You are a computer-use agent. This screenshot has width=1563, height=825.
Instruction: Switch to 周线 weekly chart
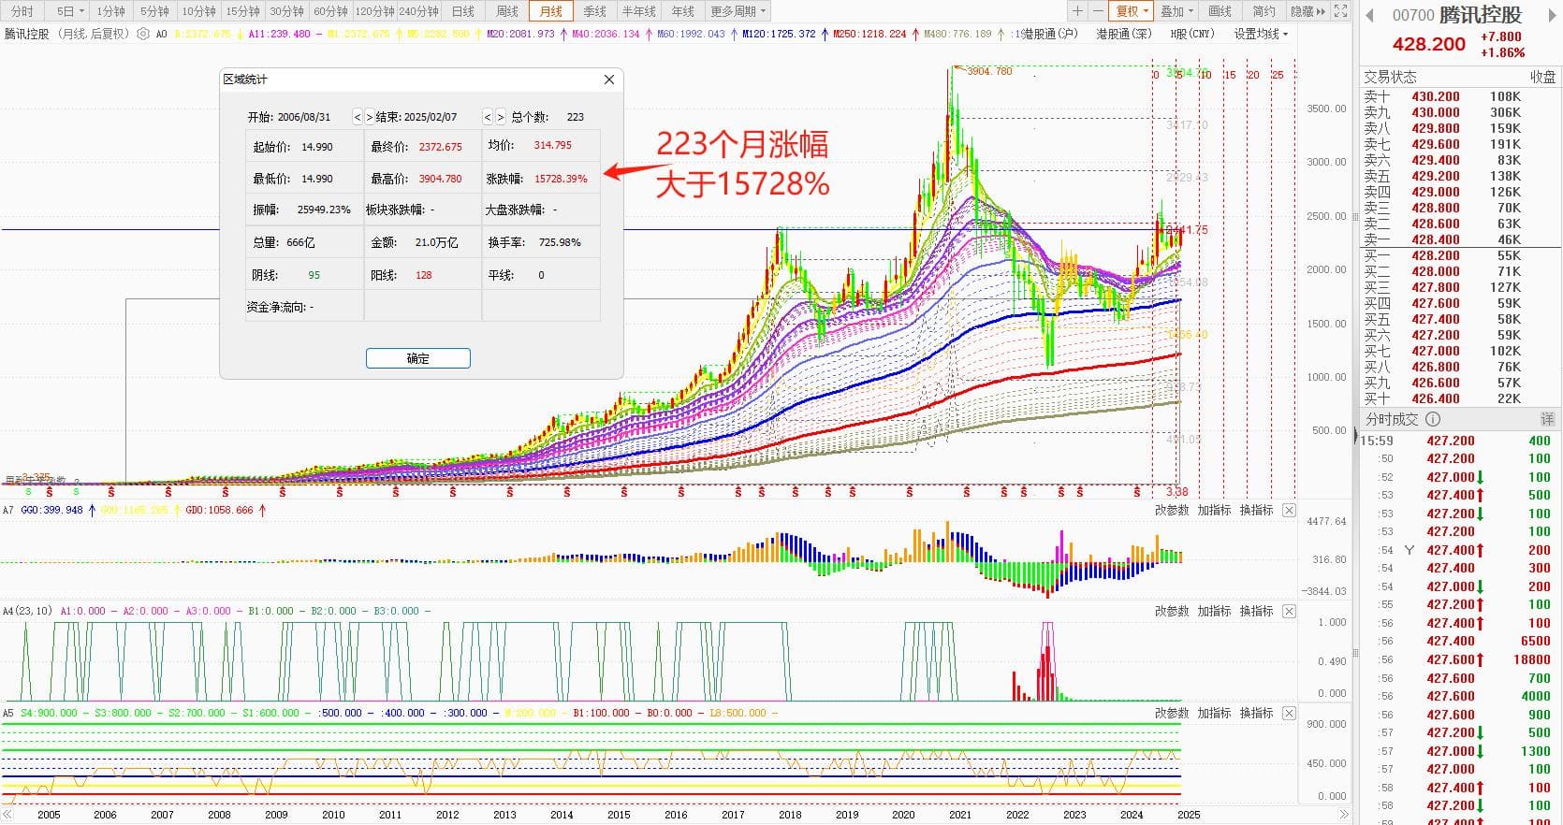pyautogui.click(x=506, y=11)
